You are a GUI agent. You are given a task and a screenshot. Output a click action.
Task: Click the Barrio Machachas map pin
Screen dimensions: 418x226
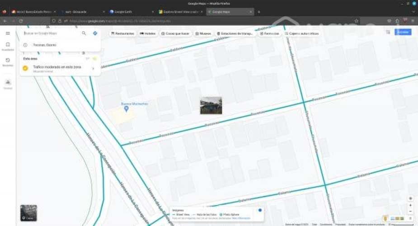(x=127, y=108)
